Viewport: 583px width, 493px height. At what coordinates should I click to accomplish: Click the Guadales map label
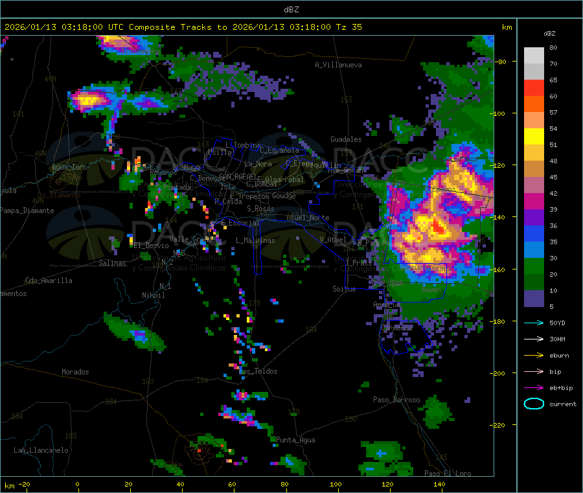pos(346,139)
